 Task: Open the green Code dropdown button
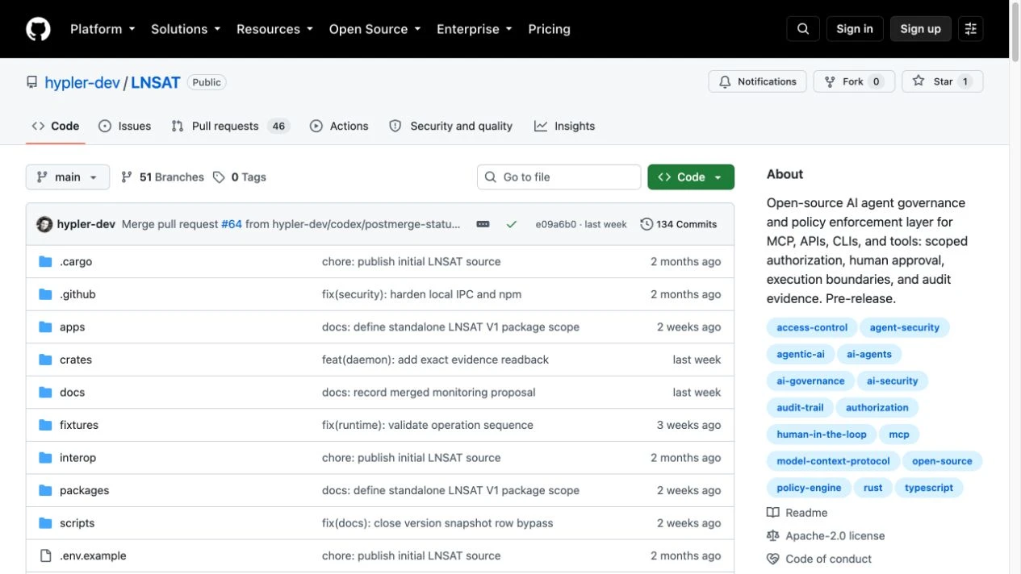tap(691, 177)
